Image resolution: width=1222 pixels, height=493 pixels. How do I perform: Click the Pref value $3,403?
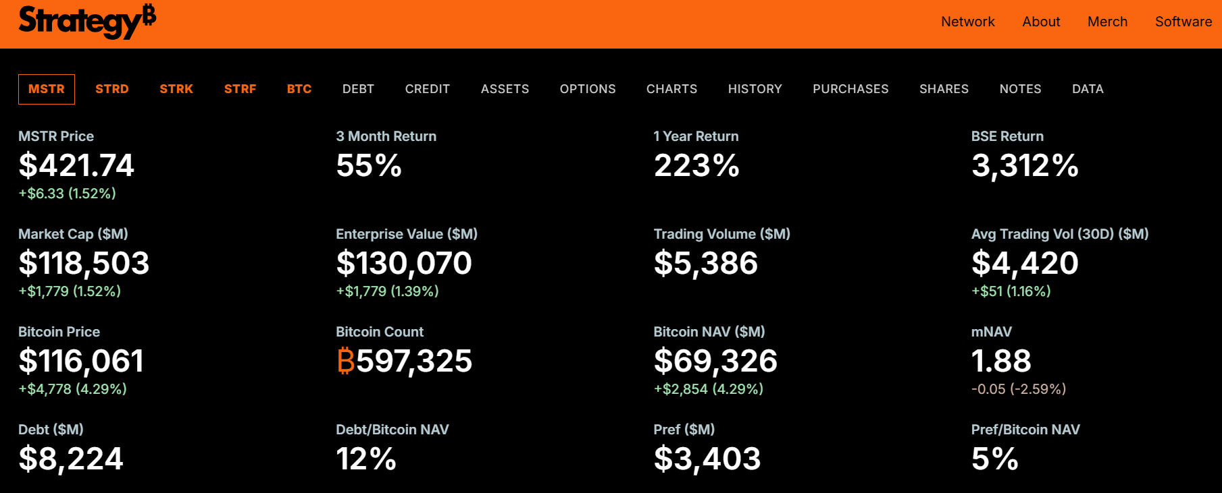[707, 459]
